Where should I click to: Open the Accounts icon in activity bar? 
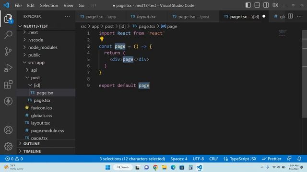(8, 130)
